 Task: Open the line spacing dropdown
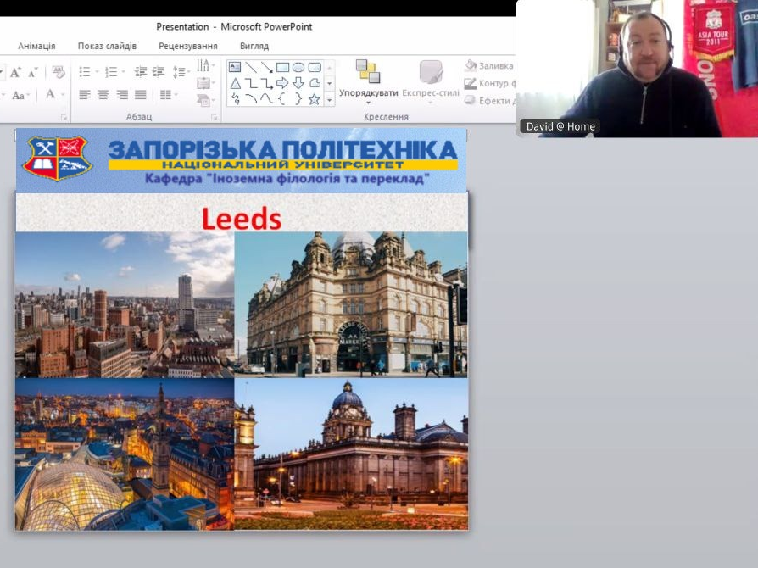(180, 72)
